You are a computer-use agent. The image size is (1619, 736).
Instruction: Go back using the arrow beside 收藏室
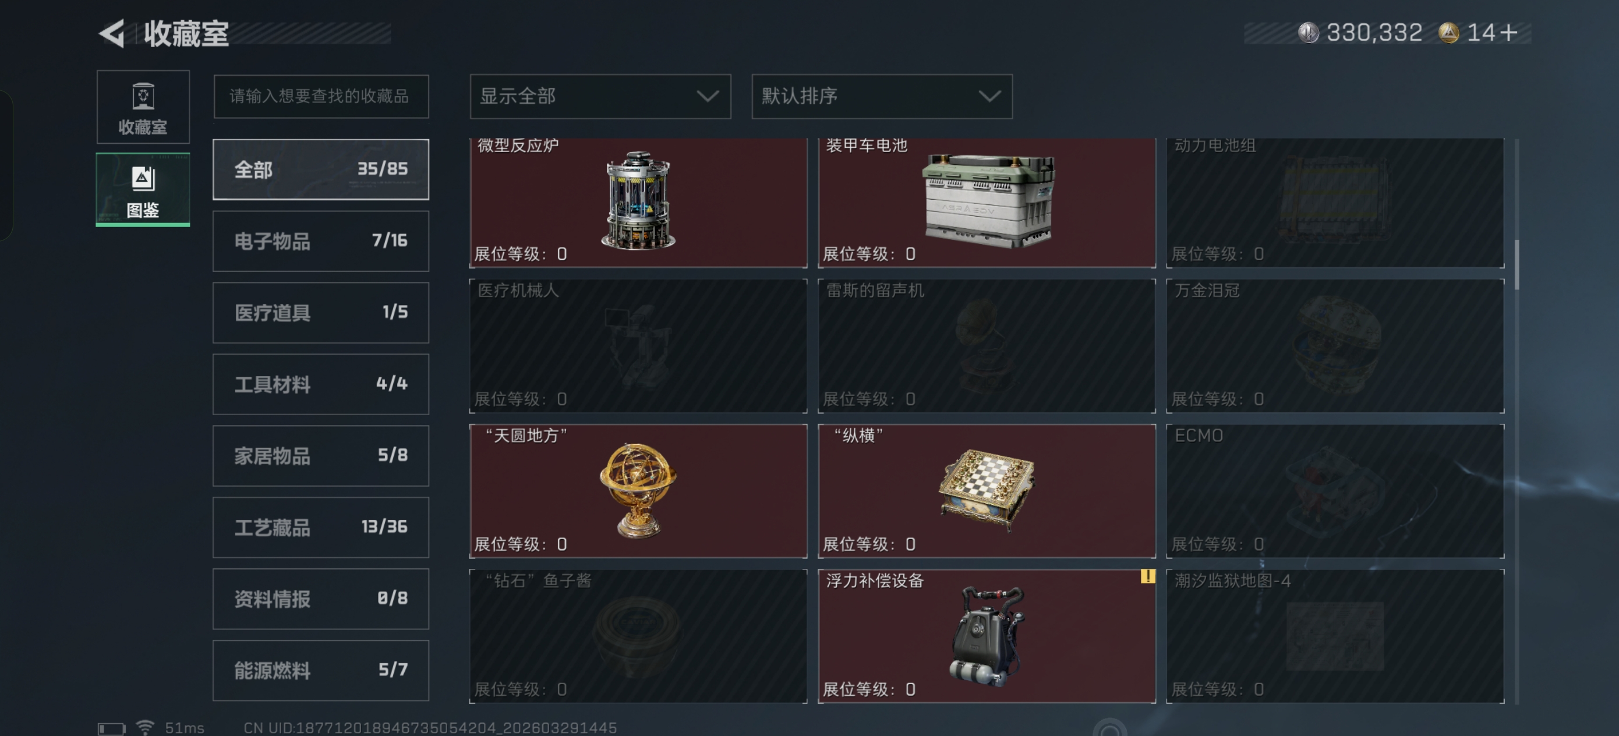tap(112, 33)
